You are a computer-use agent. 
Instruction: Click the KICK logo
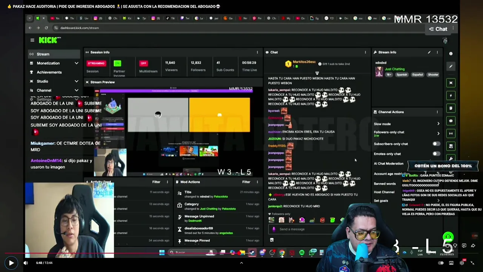(49, 40)
